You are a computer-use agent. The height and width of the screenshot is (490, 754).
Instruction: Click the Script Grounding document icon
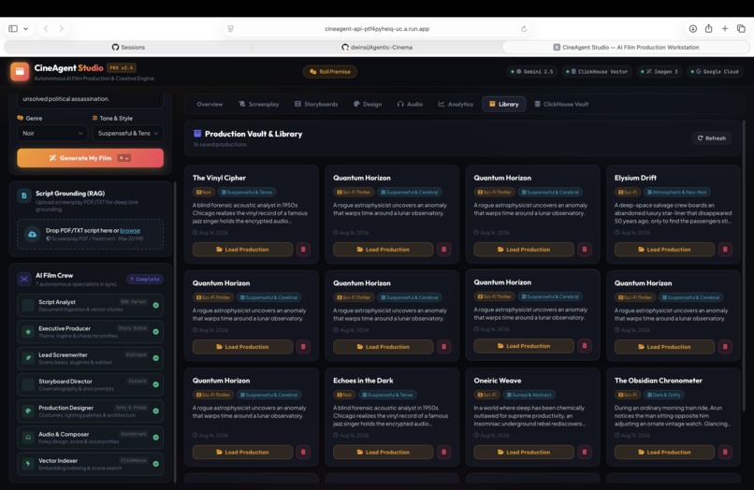click(x=24, y=195)
